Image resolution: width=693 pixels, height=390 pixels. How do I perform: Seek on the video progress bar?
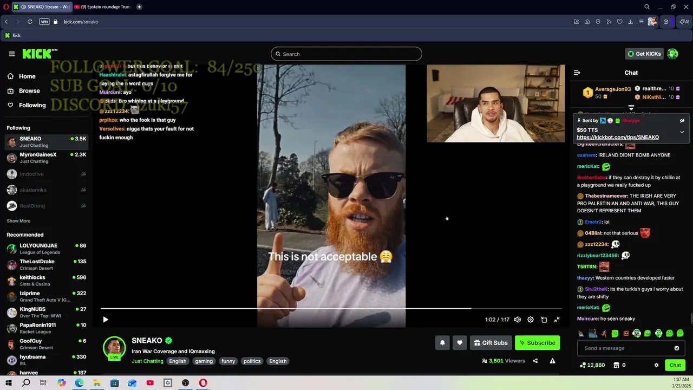click(x=331, y=309)
